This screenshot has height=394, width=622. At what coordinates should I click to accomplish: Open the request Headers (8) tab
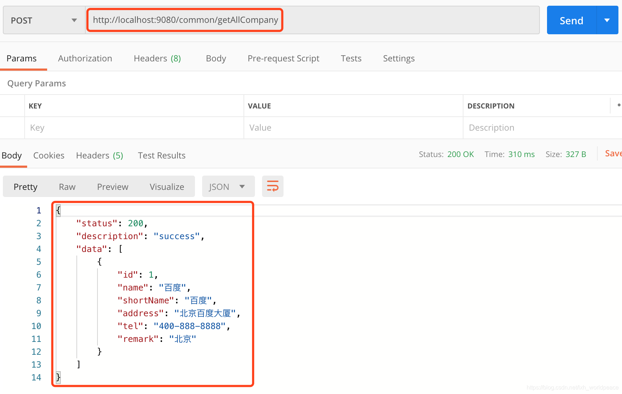point(157,58)
